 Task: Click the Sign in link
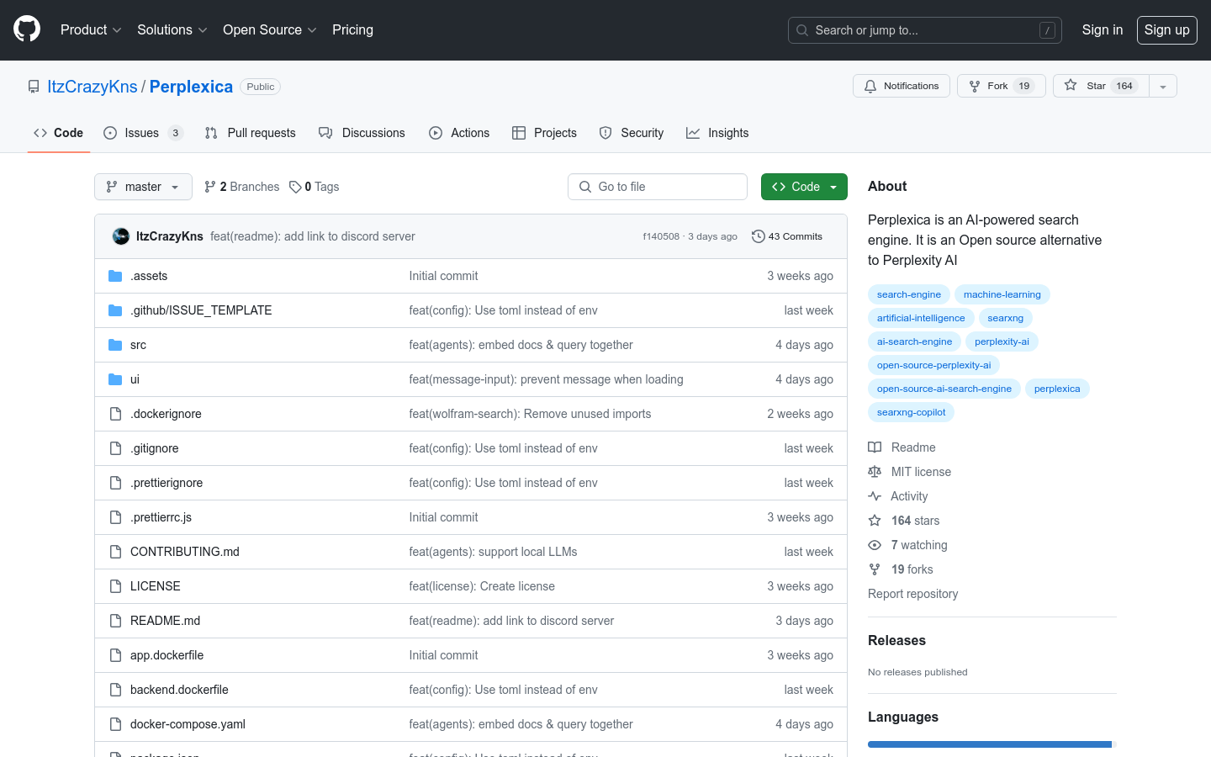1102,29
